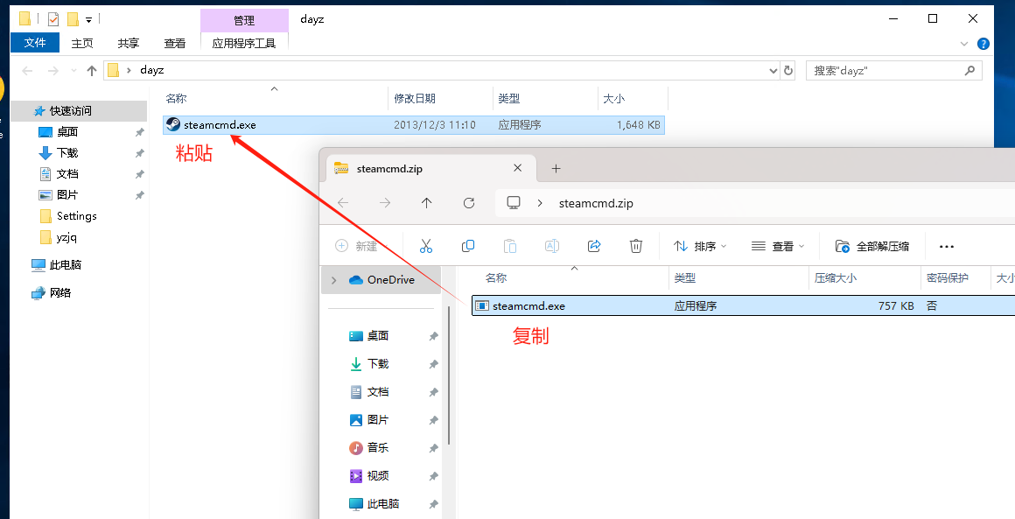Click the 全部解压缩 extract all button
The width and height of the screenshot is (1015, 519).
pyautogui.click(x=872, y=246)
